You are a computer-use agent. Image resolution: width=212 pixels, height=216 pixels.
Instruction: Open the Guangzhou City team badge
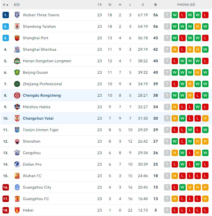[x=17, y=187]
